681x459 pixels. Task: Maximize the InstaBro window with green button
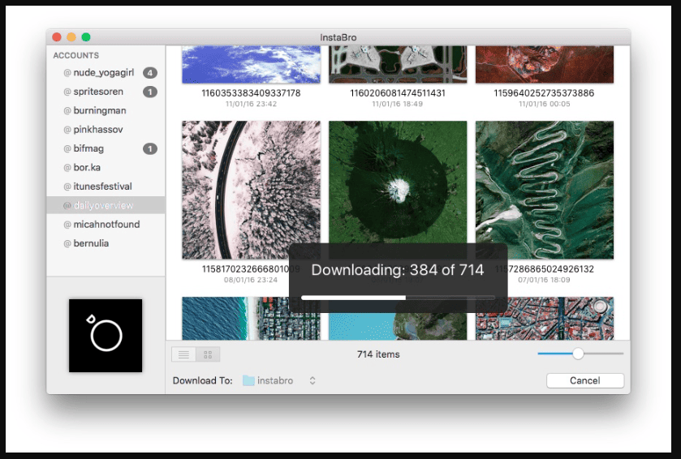86,37
